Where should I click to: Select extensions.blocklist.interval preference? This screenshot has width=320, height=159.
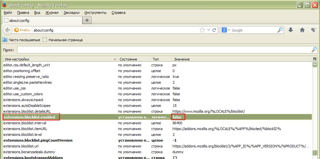tap(157, 123)
